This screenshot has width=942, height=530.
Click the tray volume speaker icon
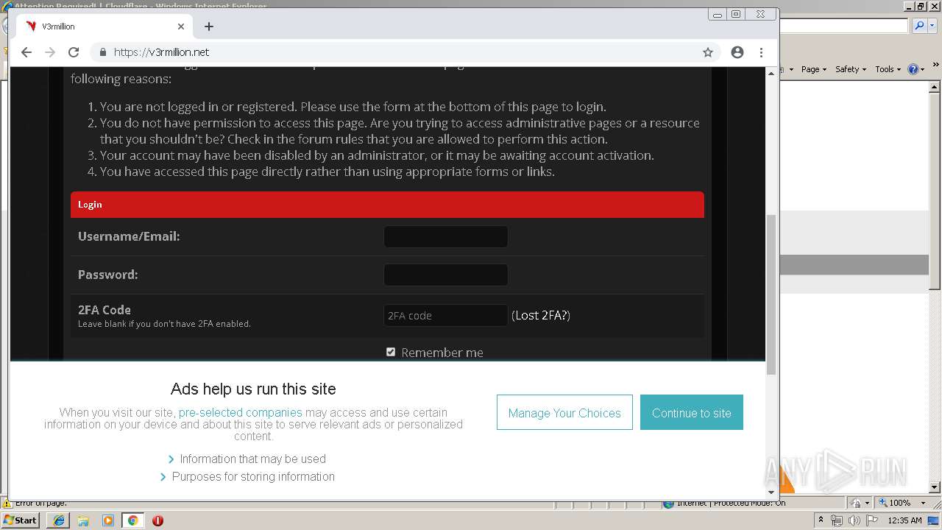click(854, 520)
